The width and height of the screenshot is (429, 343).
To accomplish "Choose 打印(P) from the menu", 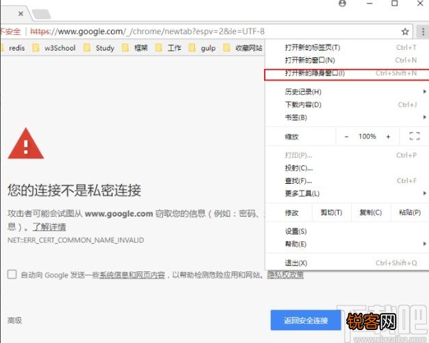I will [x=347, y=155].
